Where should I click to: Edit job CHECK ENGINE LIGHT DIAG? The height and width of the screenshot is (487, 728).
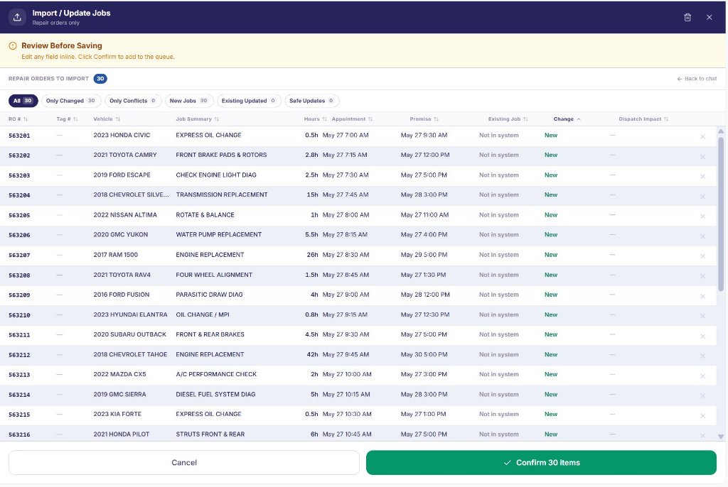[216, 175]
